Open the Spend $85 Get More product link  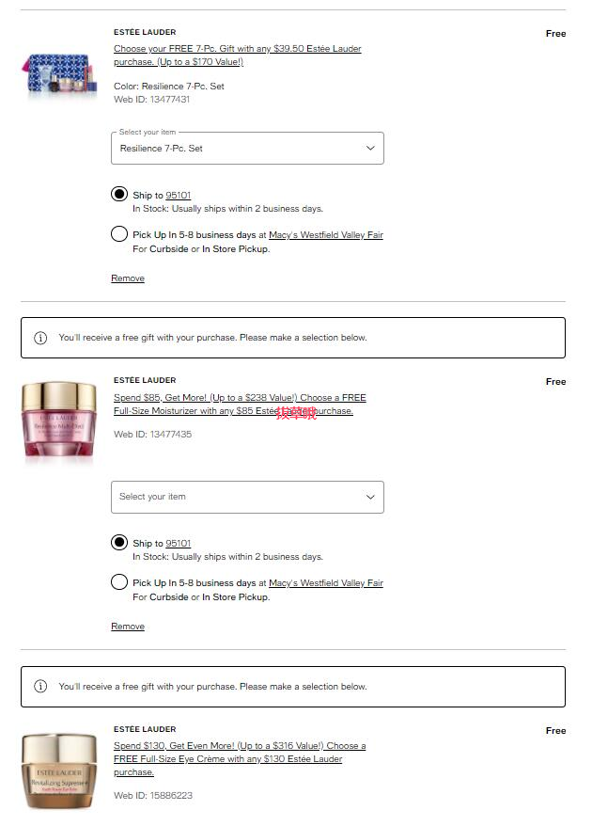click(240, 404)
